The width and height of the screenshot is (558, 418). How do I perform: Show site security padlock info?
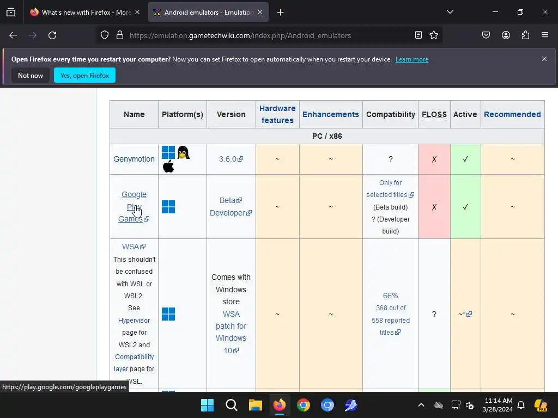coord(120,35)
